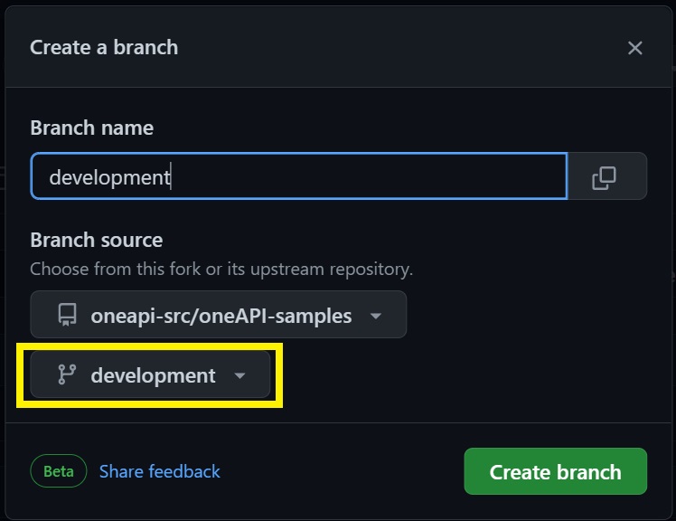Open the Share feedback link

160,471
